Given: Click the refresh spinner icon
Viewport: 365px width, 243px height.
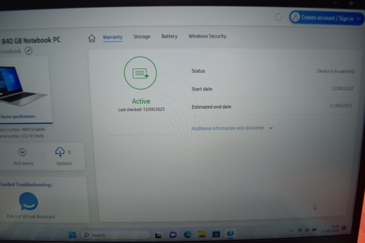Looking at the screenshot, I should tap(278, 17).
